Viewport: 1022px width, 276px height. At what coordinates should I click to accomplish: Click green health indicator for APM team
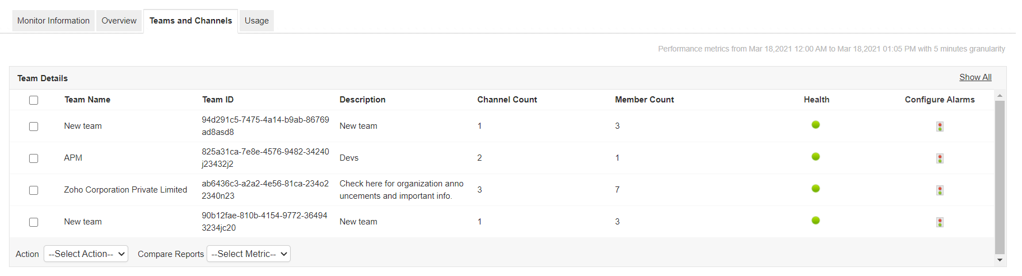(815, 157)
